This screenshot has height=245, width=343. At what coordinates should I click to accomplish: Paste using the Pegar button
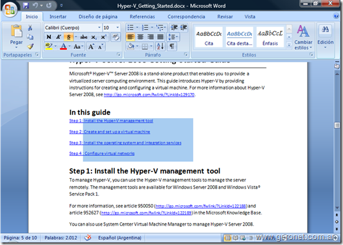point(16,36)
